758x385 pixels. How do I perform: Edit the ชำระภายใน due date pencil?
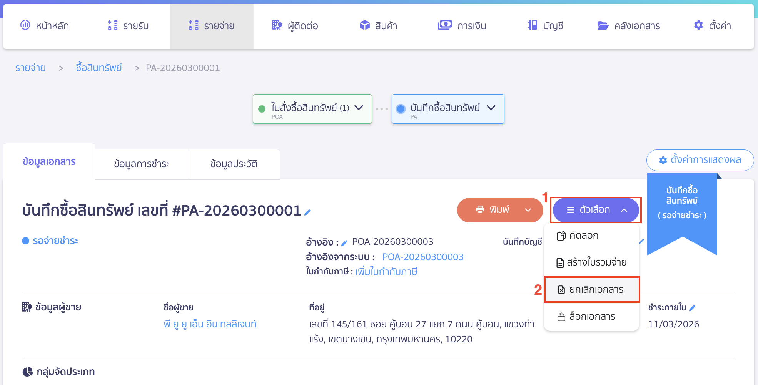coord(692,308)
